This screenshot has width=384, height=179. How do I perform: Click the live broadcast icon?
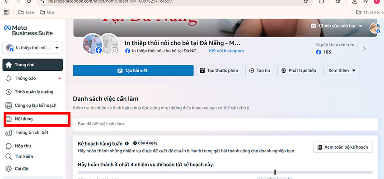click(x=284, y=71)
